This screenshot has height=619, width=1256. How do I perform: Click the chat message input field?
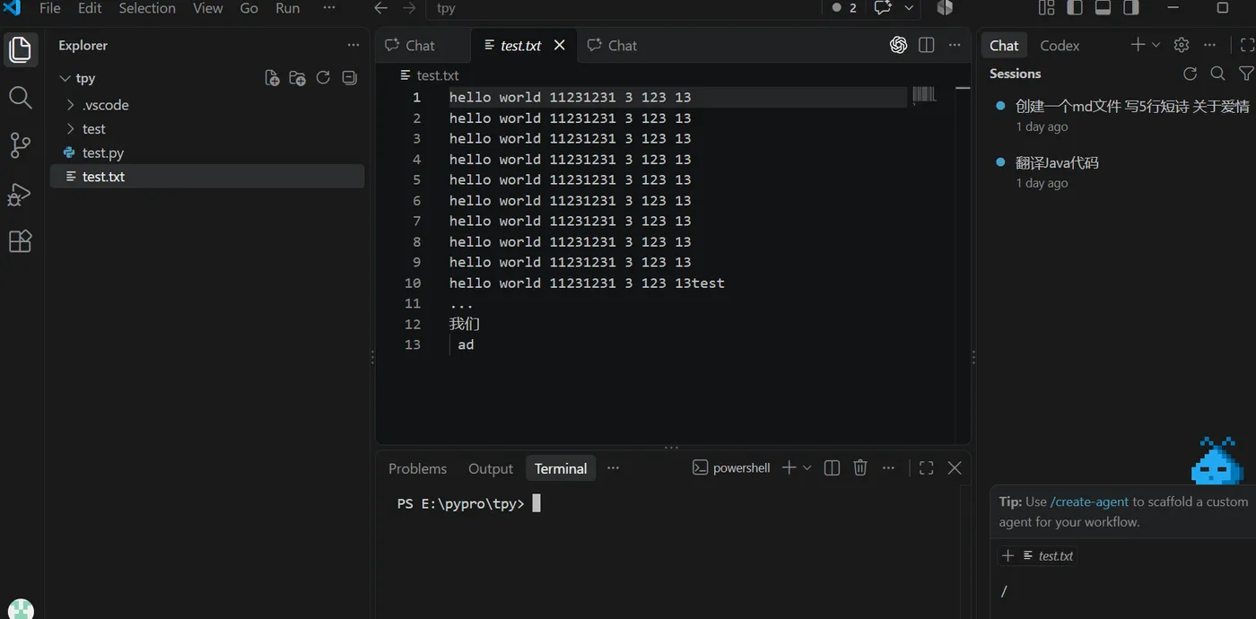tap(1125, 591)
